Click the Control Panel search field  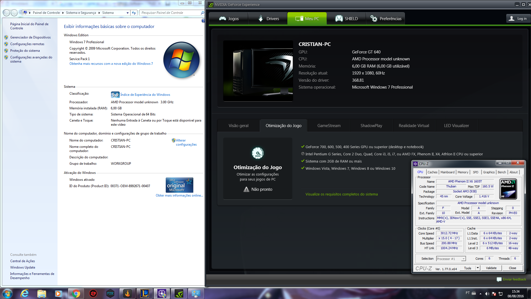click(171, 13)
